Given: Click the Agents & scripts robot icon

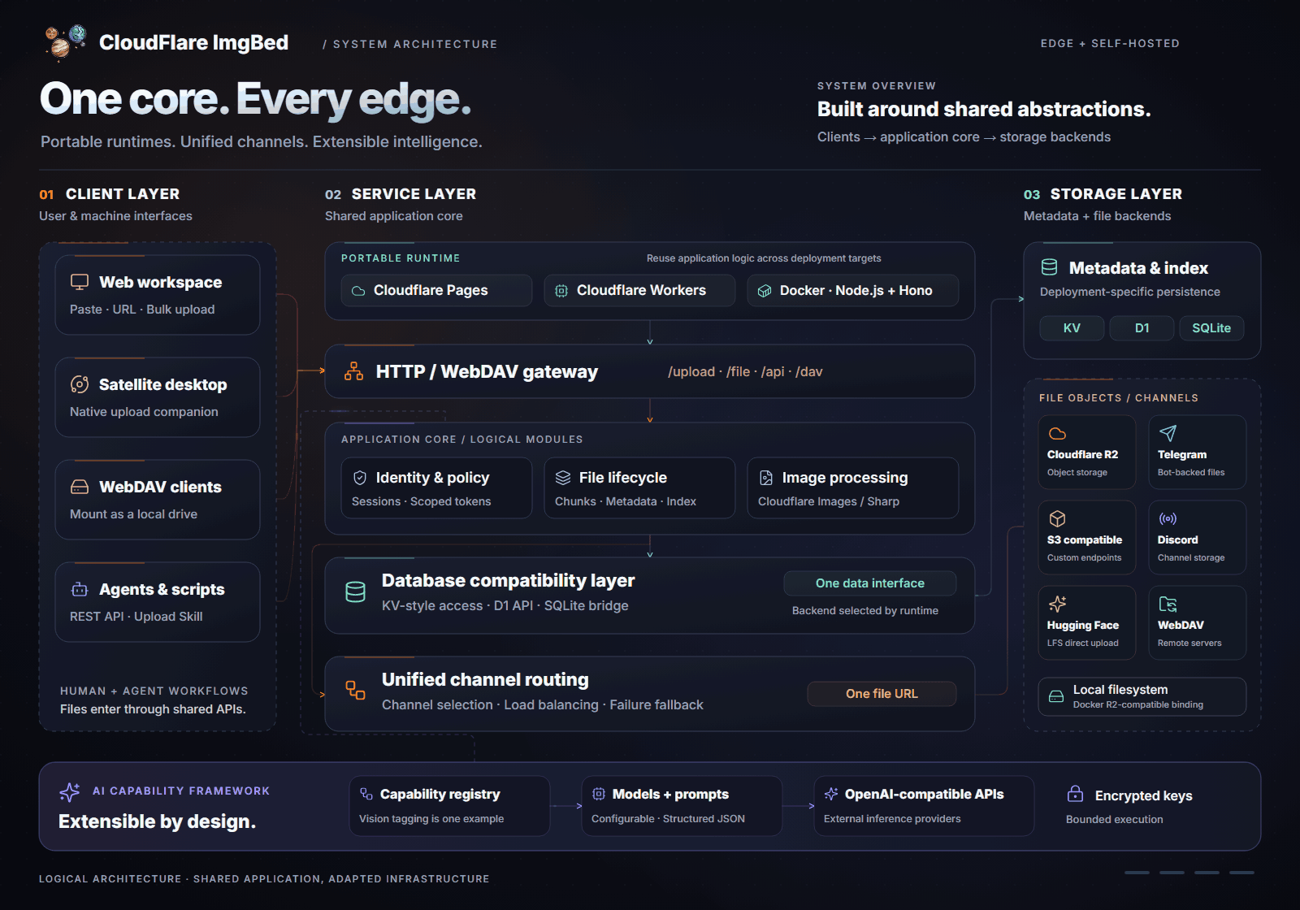Looking at the screenshot, I should 80,589.
